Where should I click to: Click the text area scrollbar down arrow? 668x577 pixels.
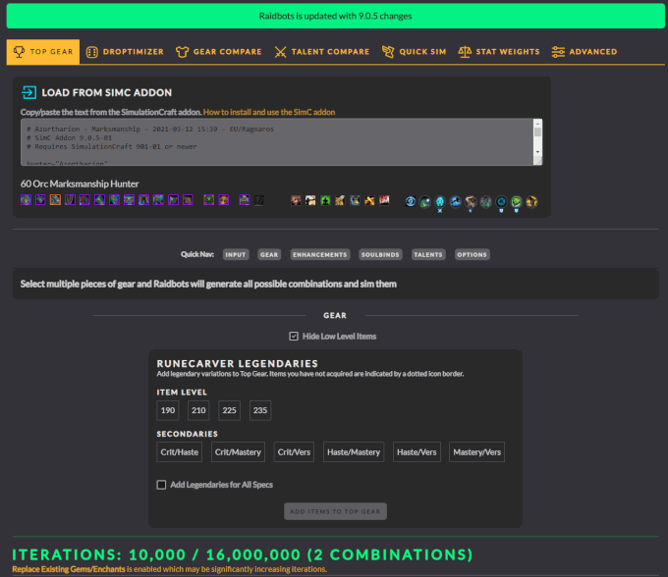(537, 152)
